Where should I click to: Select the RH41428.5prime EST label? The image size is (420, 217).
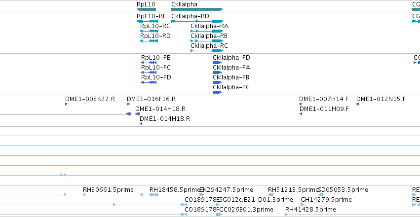pos(310,210)
